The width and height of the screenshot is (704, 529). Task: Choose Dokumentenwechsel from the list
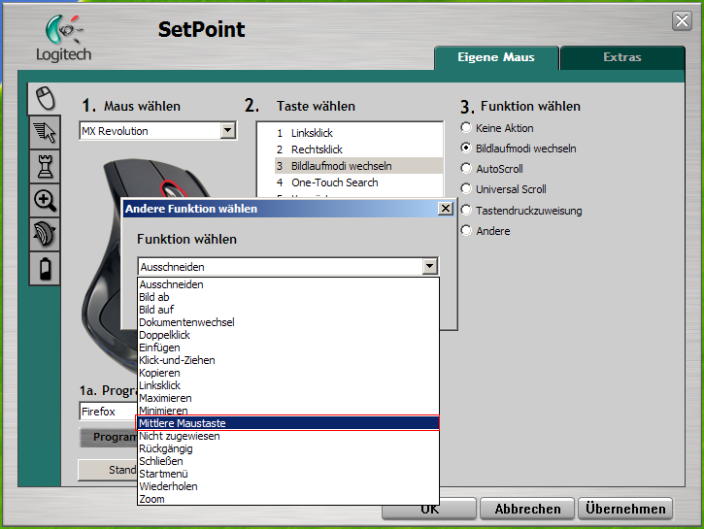point(288,322)
